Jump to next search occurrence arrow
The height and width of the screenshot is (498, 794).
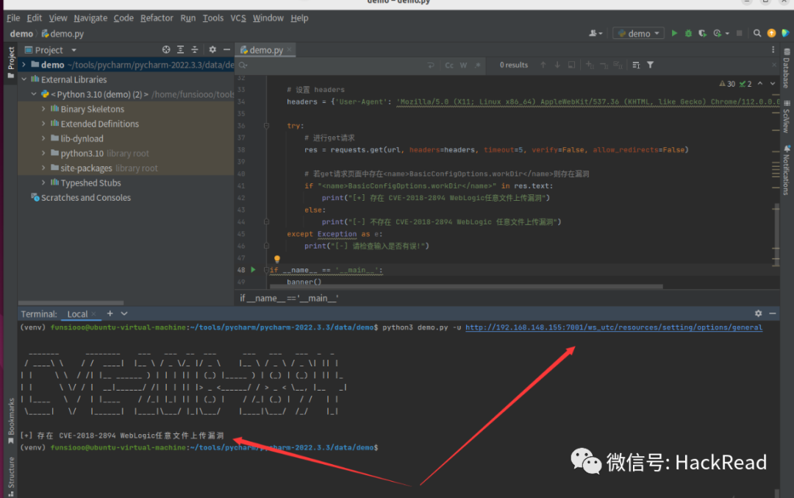pyautogui.click(x=557, y=65)
